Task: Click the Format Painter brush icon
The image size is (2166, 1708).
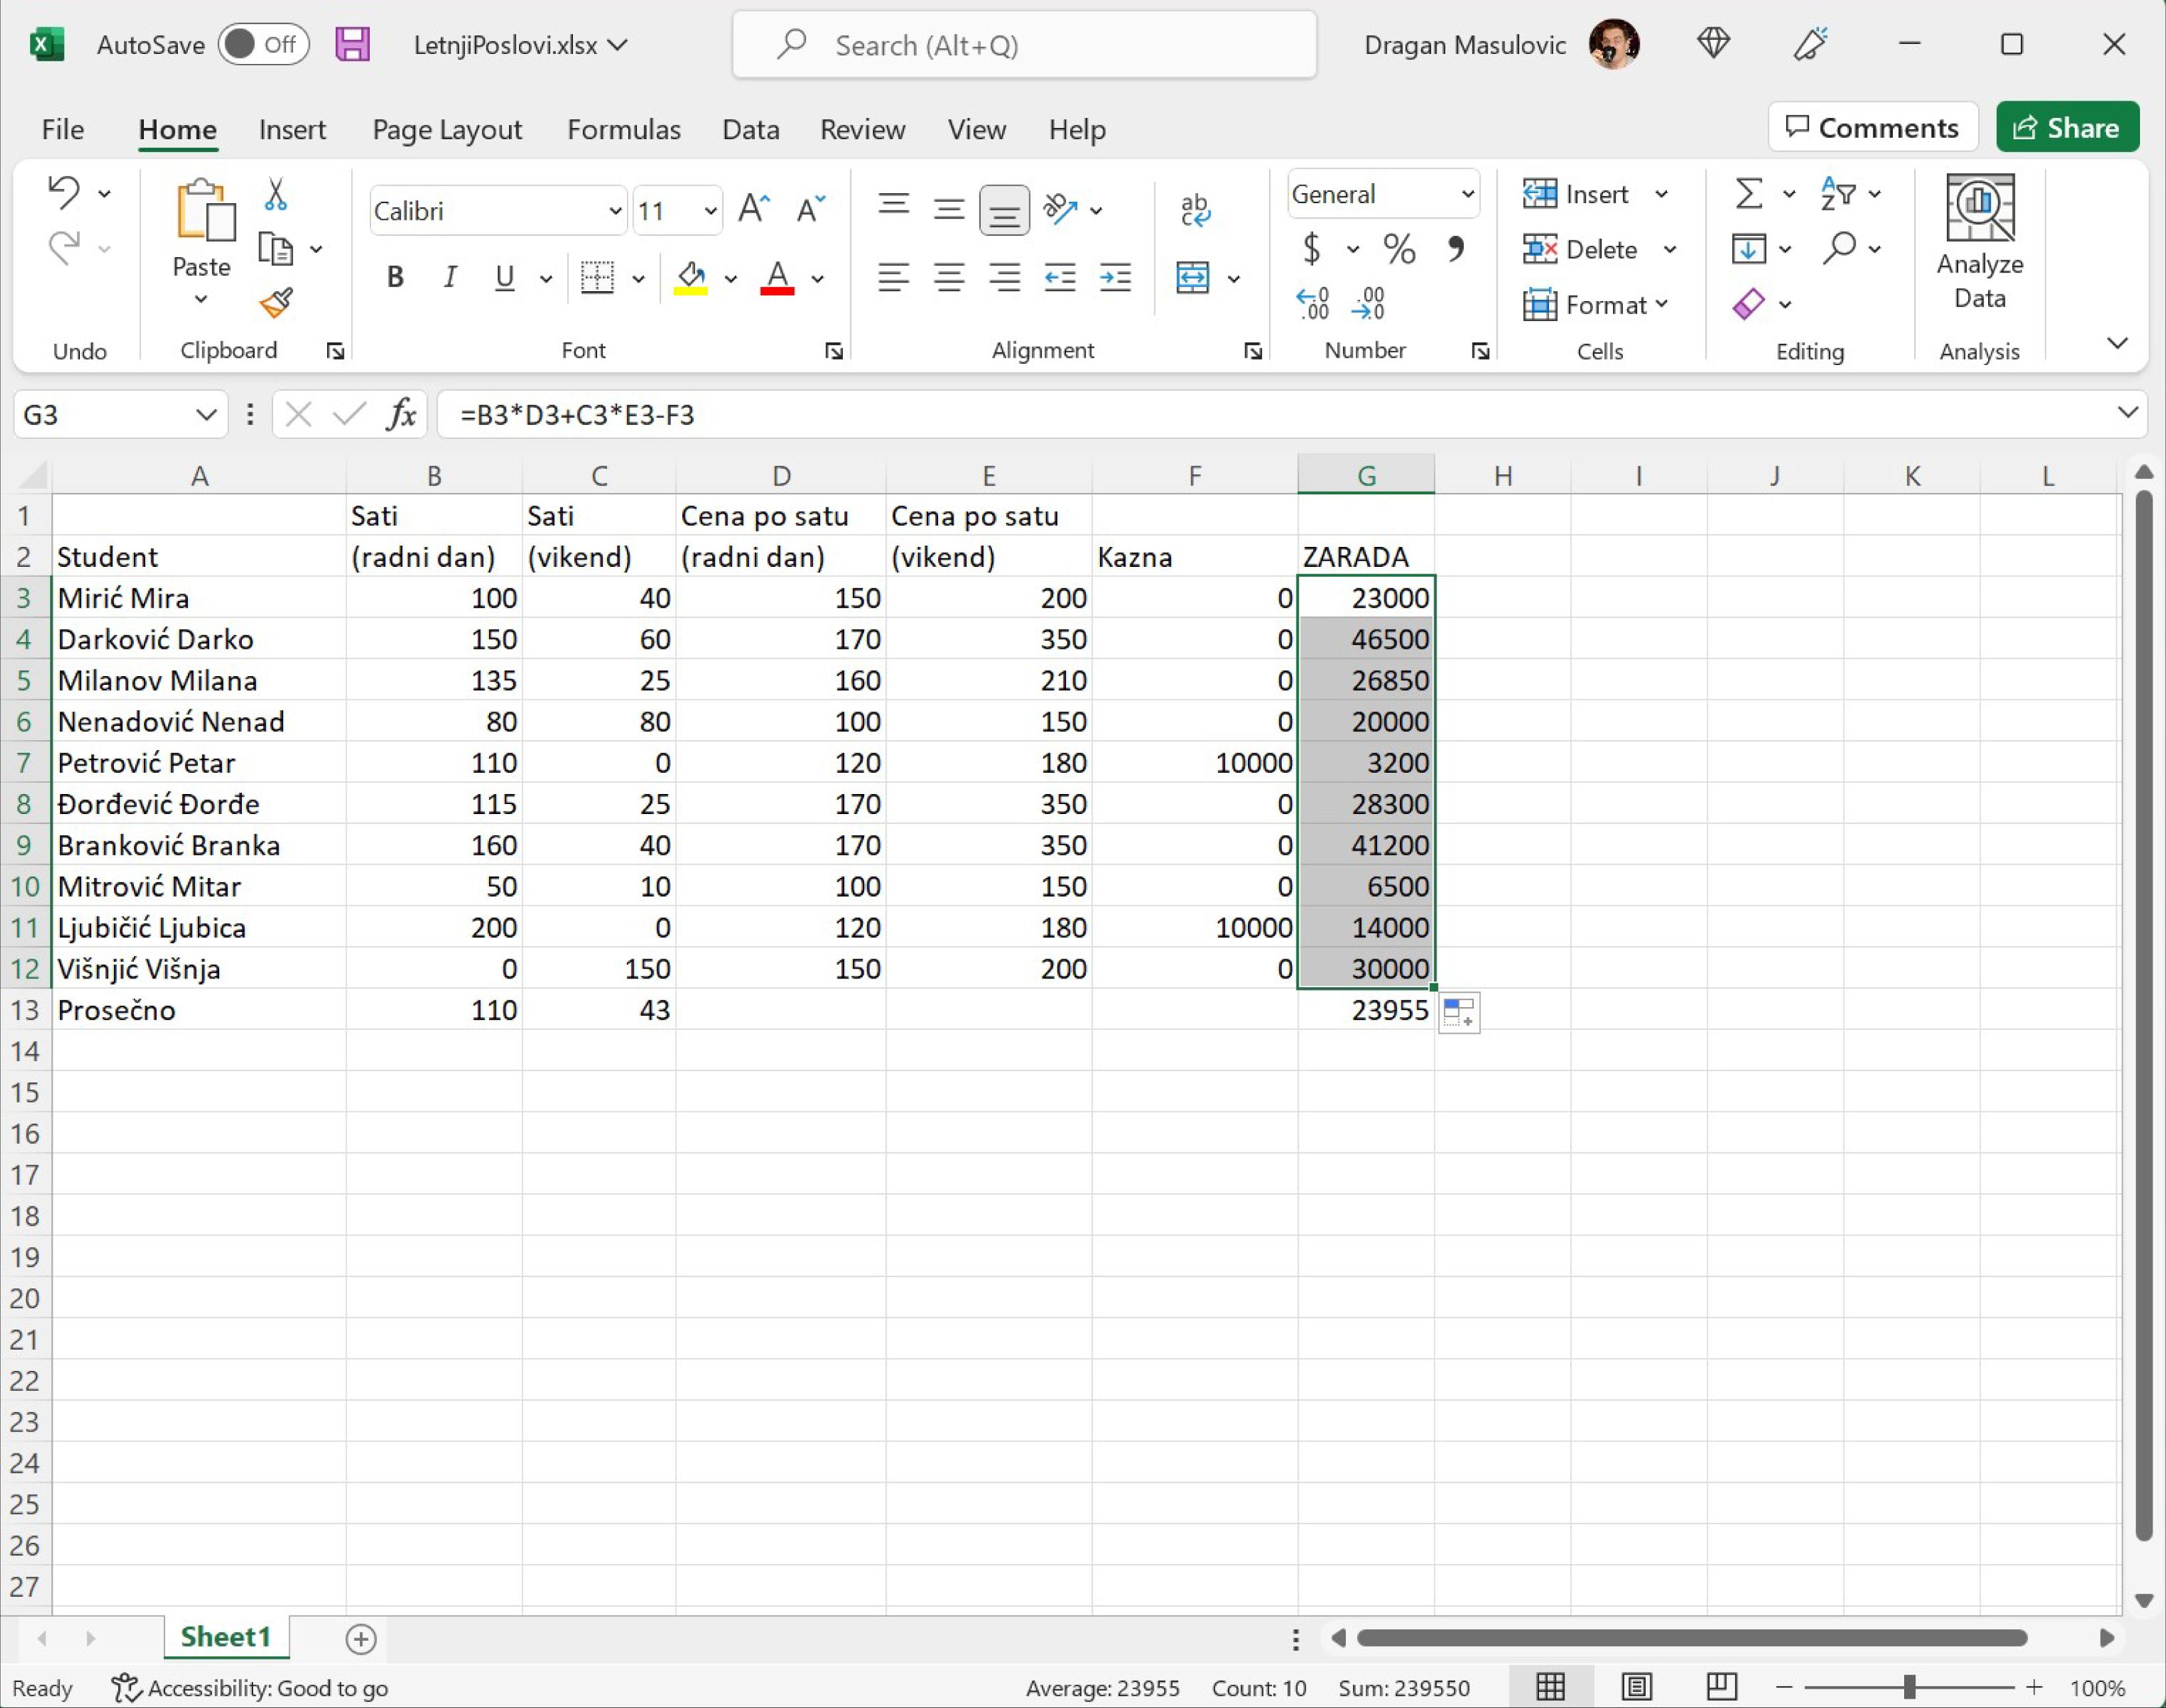Action: [x=276, y=302]
